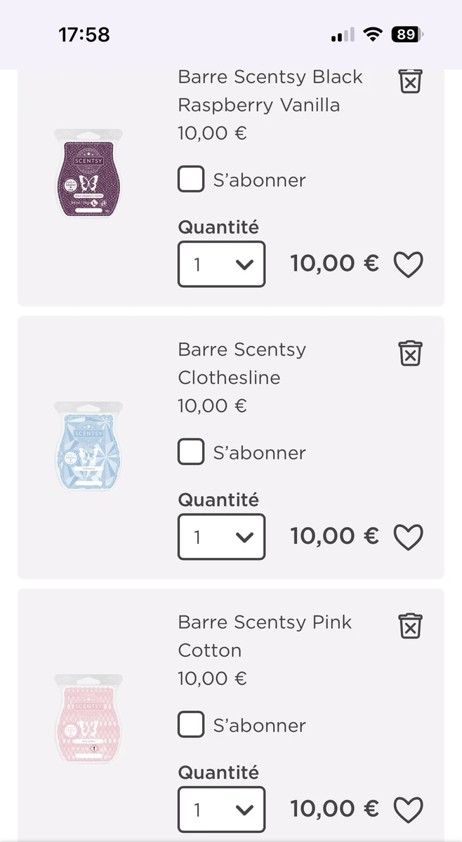
Task: Enable S'abonner checkbox for Clothesline bar
Action: pyautogui.click(x=191, y=453)
